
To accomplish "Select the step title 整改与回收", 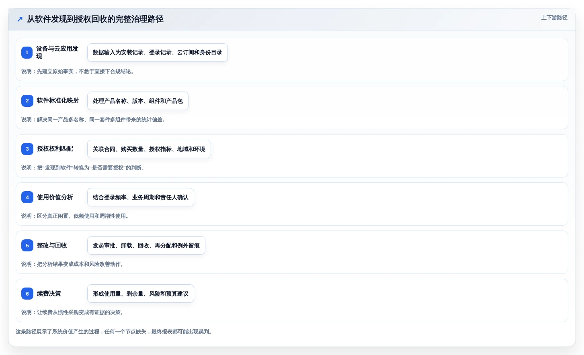I will (x=52, y=245).
